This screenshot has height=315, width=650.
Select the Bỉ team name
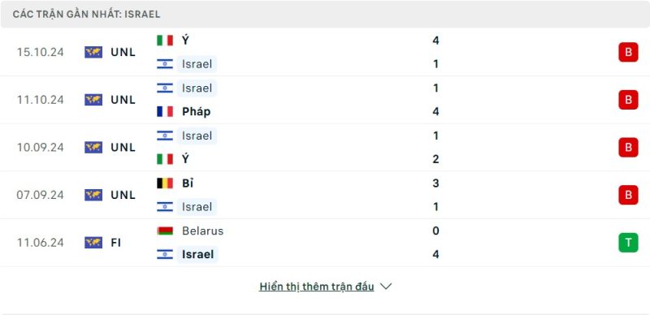188,183
